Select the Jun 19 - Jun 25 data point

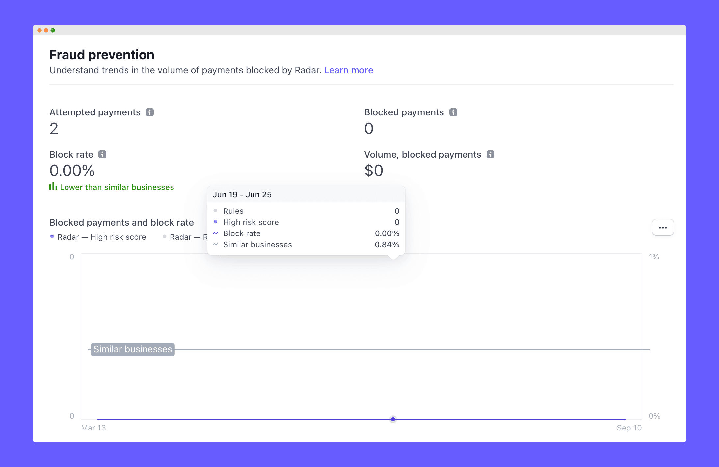(392, 419)
